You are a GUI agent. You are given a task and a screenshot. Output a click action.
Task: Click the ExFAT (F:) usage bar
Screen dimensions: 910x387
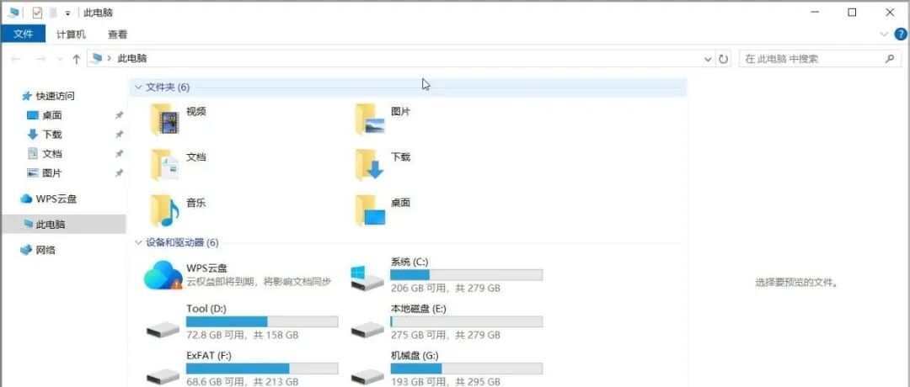pos(262,368)
